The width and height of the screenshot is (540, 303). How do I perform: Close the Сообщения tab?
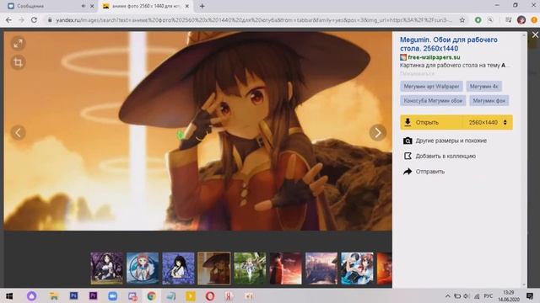92,6
